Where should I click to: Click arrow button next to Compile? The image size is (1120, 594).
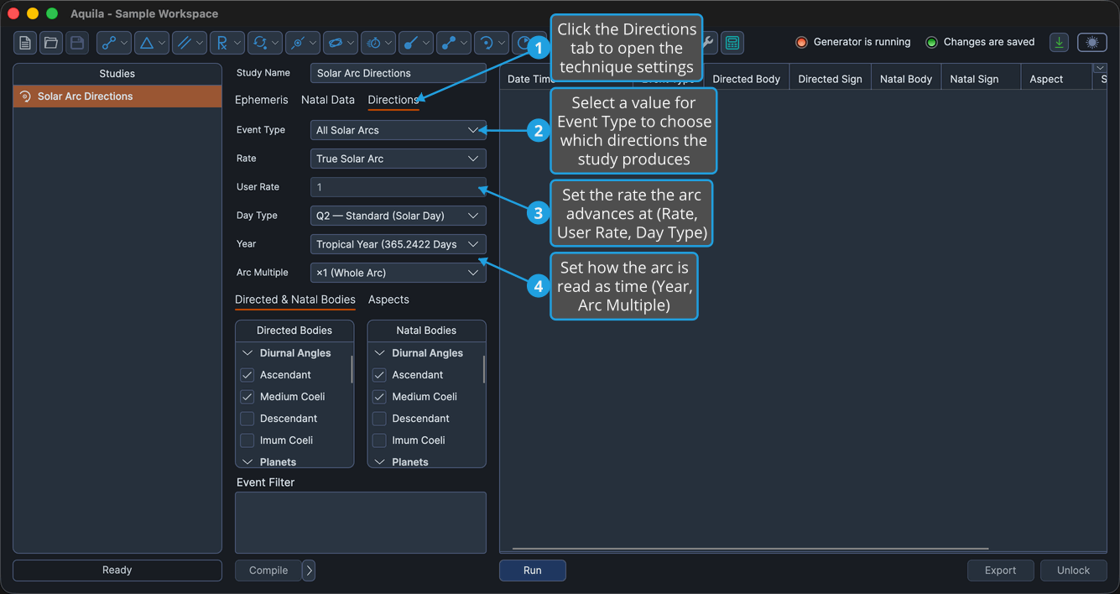click(x=309, y=571)
